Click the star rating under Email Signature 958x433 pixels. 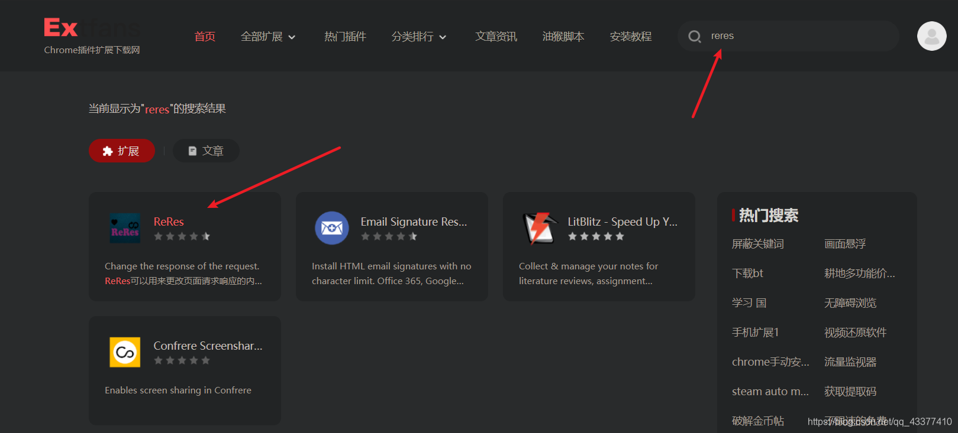click(389, 236)
